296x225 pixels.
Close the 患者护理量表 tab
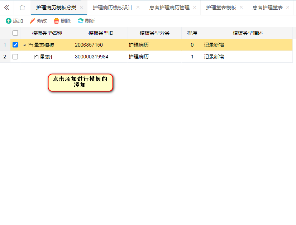pyautogui.click(x=288, y=8)
